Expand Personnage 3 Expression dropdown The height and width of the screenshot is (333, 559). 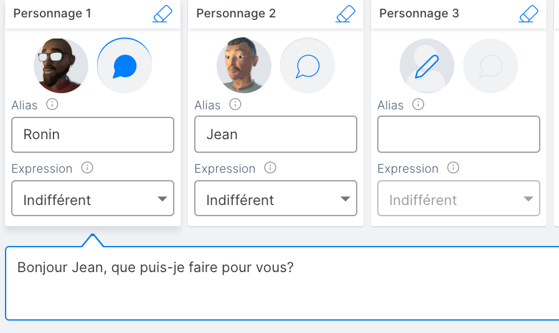coord(458,198)
